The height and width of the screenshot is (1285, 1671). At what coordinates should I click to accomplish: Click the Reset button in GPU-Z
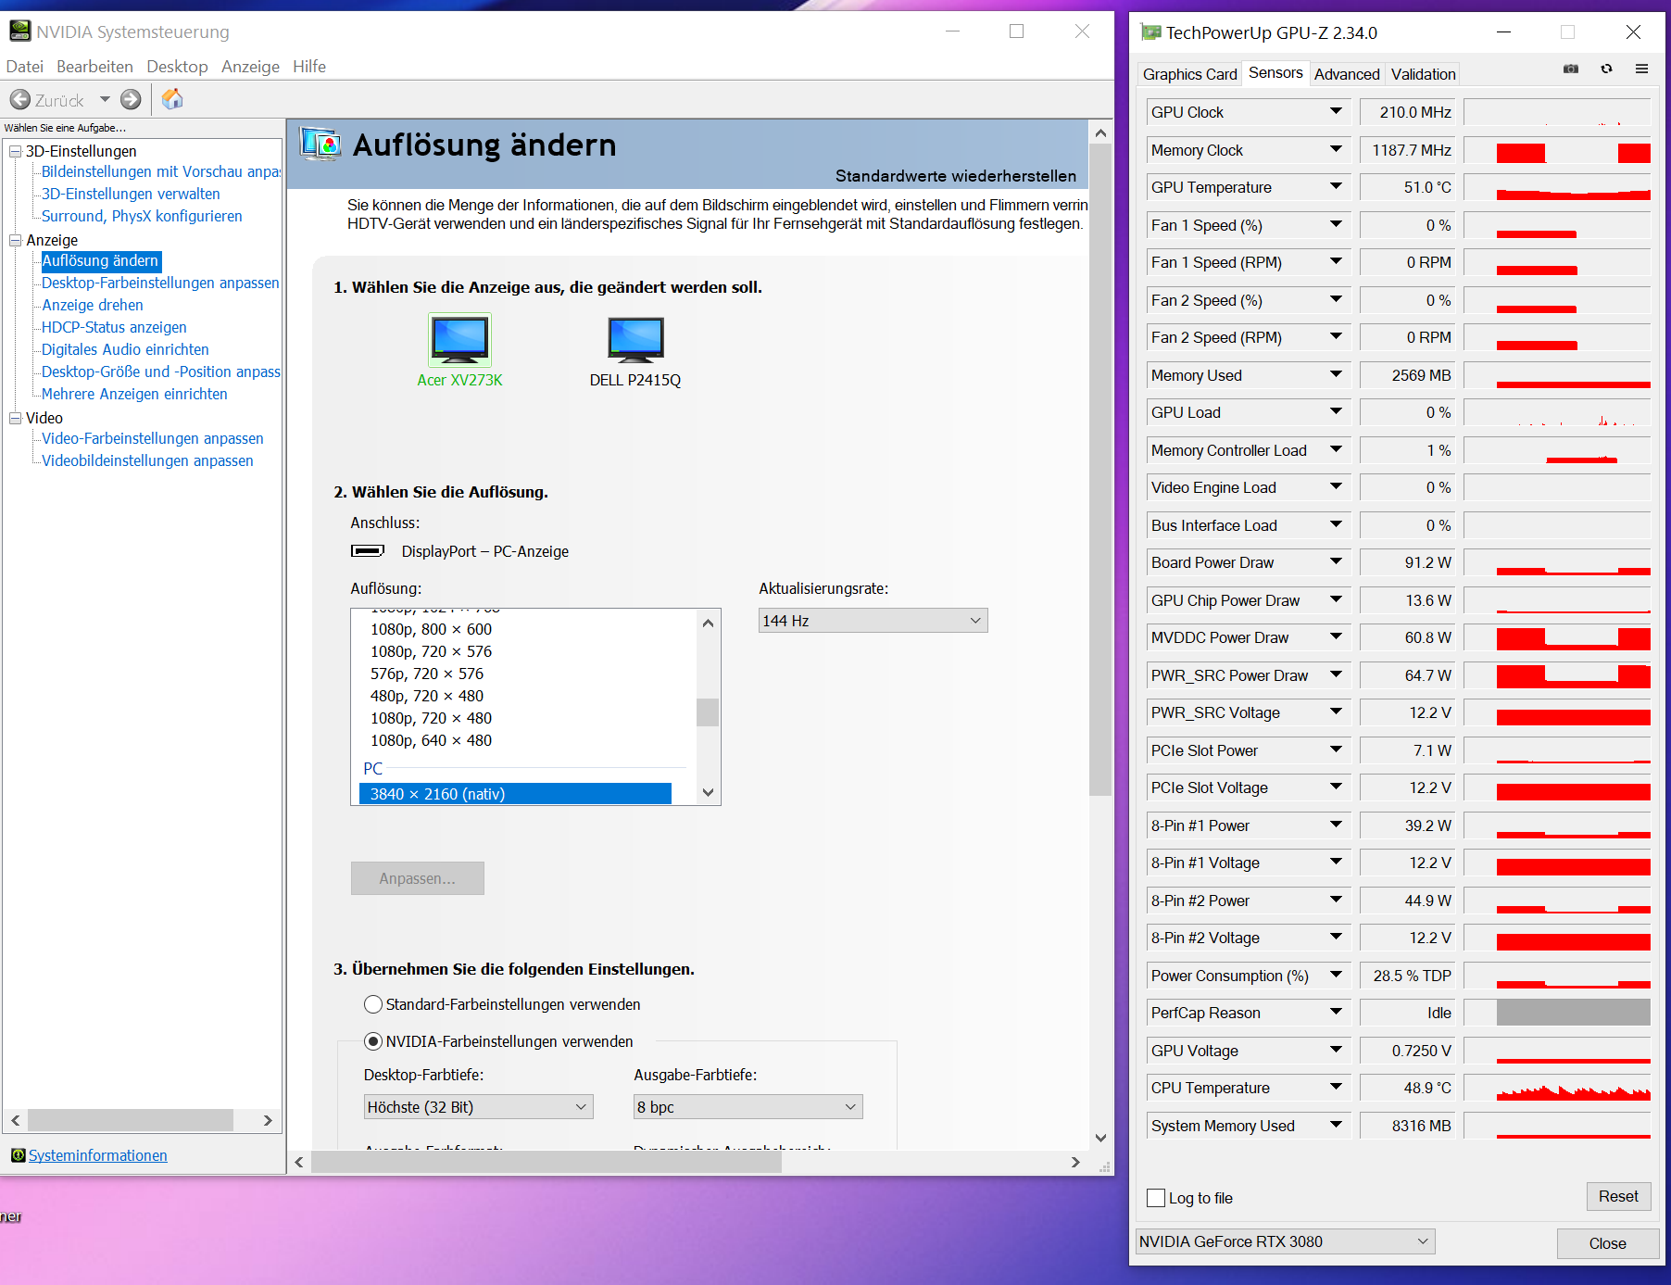tap(1618, 1196)
